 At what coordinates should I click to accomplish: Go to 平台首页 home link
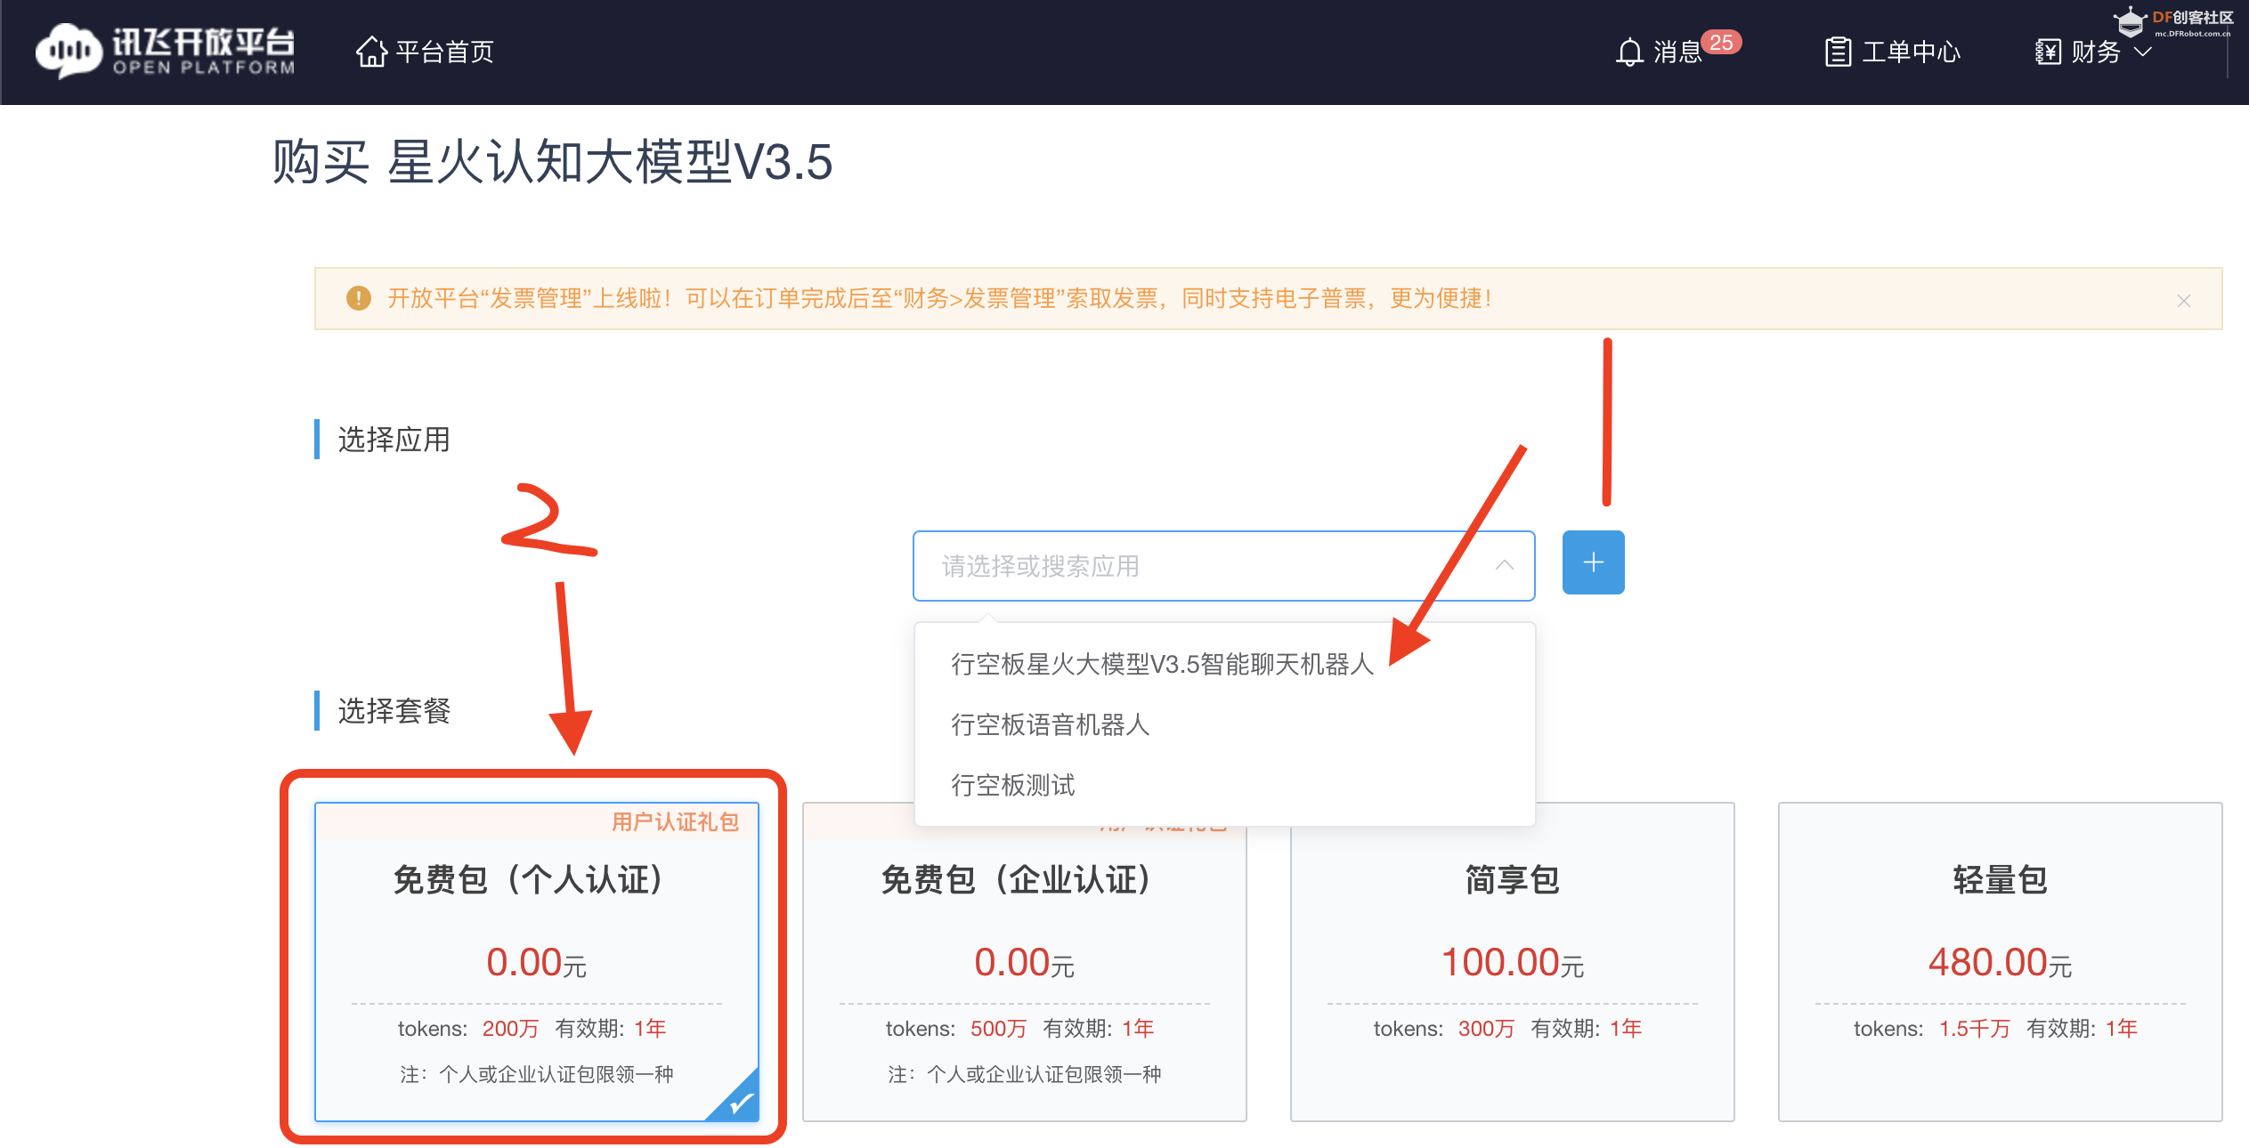point(425,52)
